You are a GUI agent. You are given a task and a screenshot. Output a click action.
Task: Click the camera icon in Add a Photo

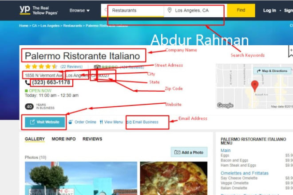[177, 152]
